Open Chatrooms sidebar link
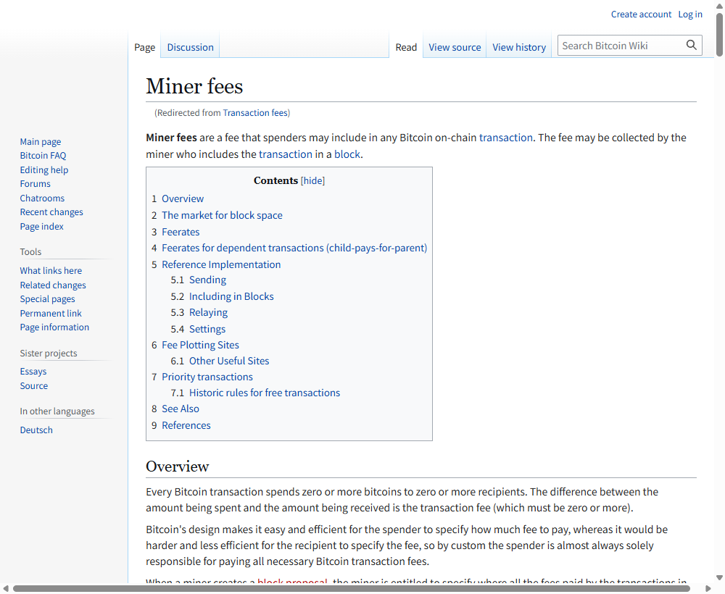The width and height of the screenshot is (725, 594). tap(42, 198)
